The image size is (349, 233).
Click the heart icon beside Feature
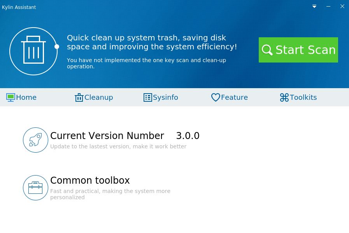point(216,97)
